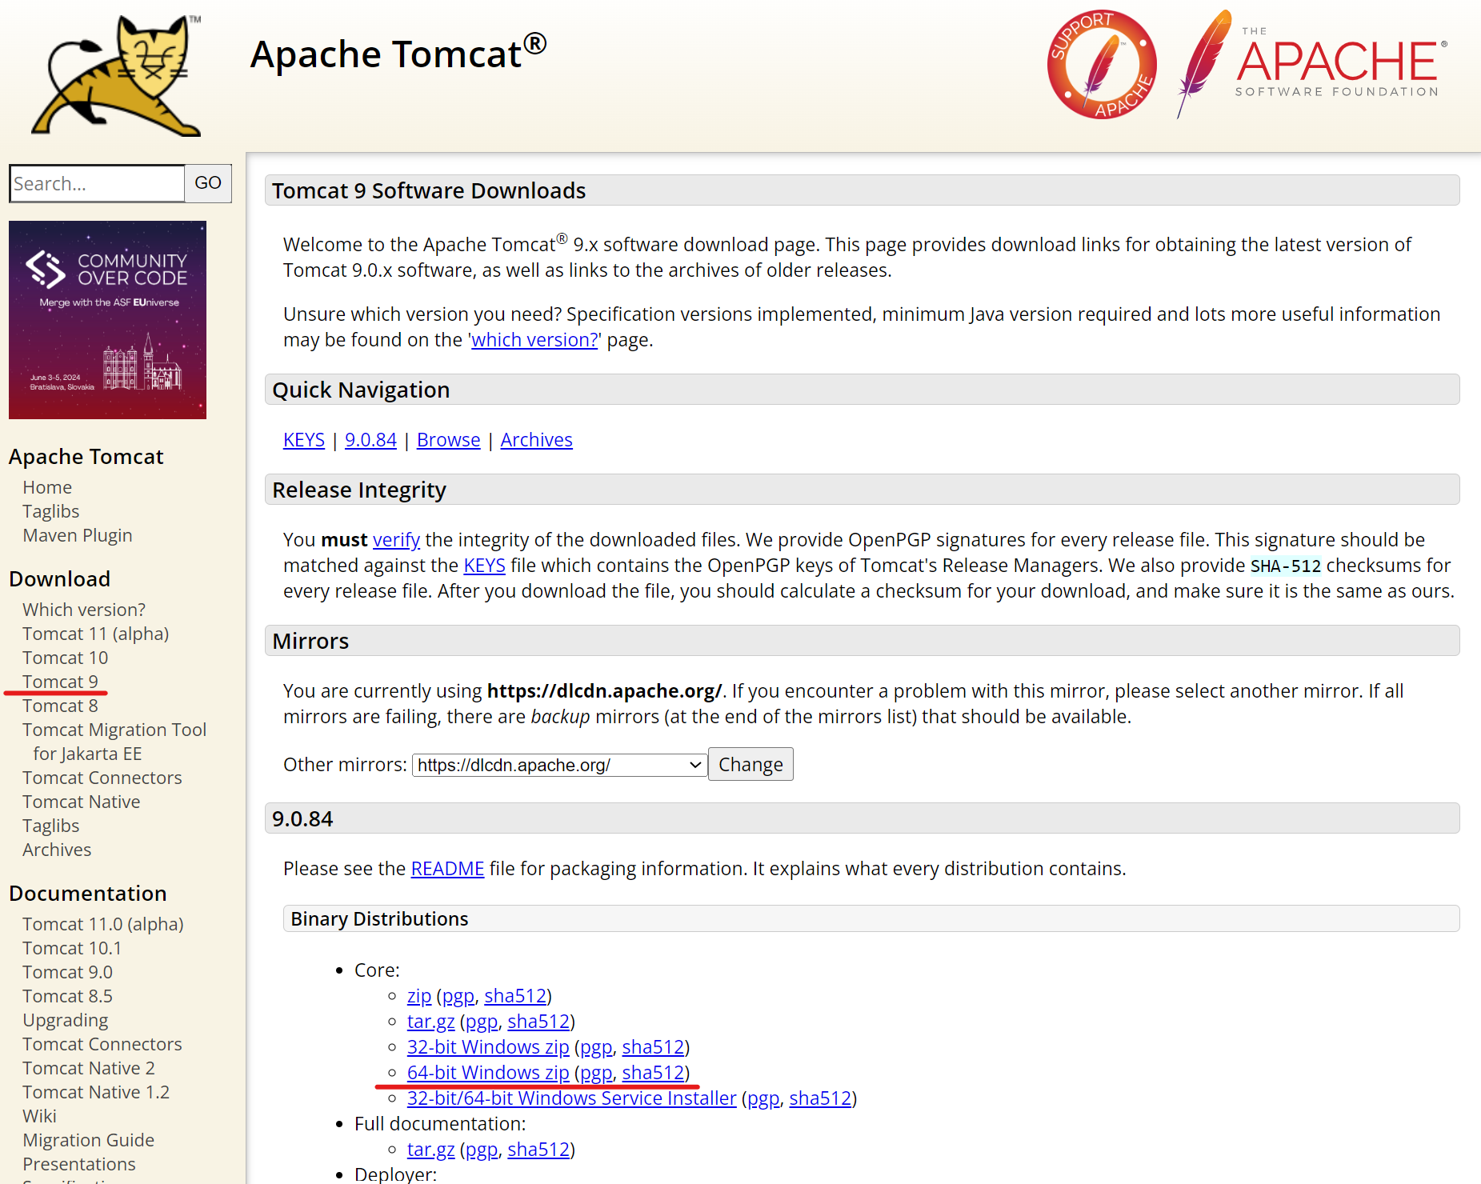Screen dimensions: 1481x1184
Task: Open Which version? sidebar link
Action: (x=84, y=610)
